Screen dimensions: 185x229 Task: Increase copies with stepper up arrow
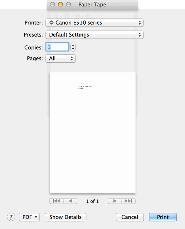(x=73, y=45)
